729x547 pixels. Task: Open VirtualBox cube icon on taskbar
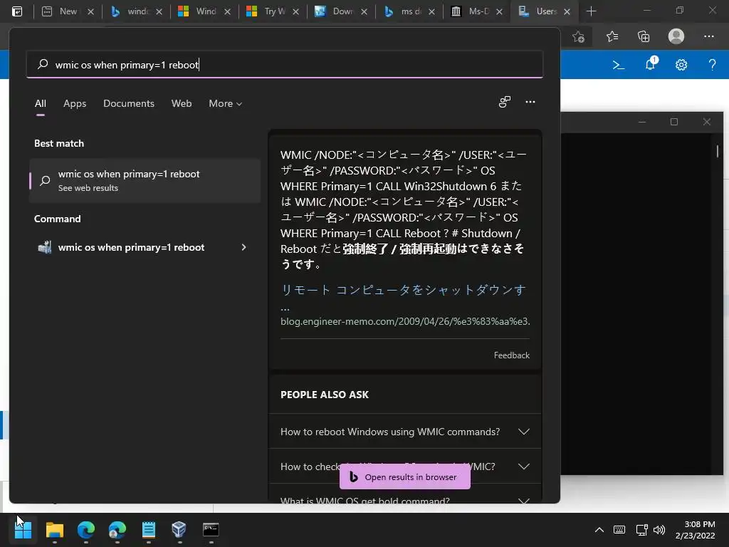point(179,529)
